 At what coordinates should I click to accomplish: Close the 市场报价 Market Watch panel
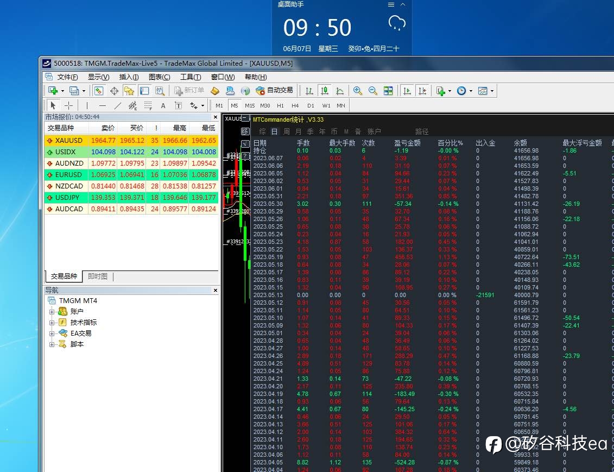(216, 117)
